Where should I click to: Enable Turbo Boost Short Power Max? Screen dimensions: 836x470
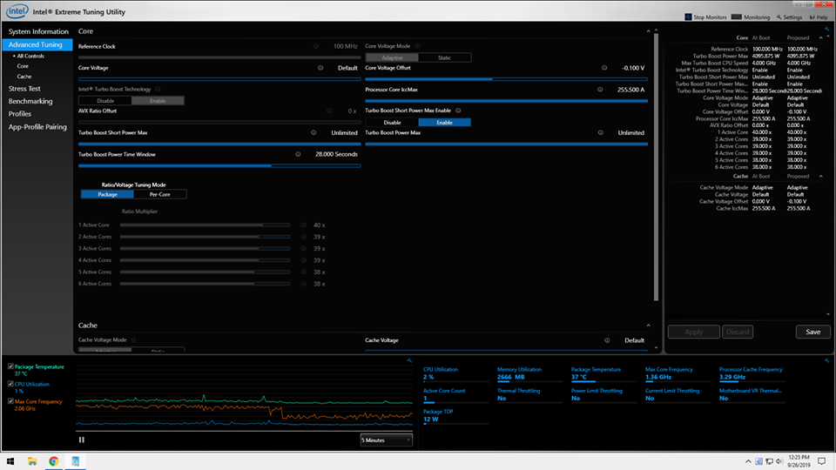tap(444, 123)
